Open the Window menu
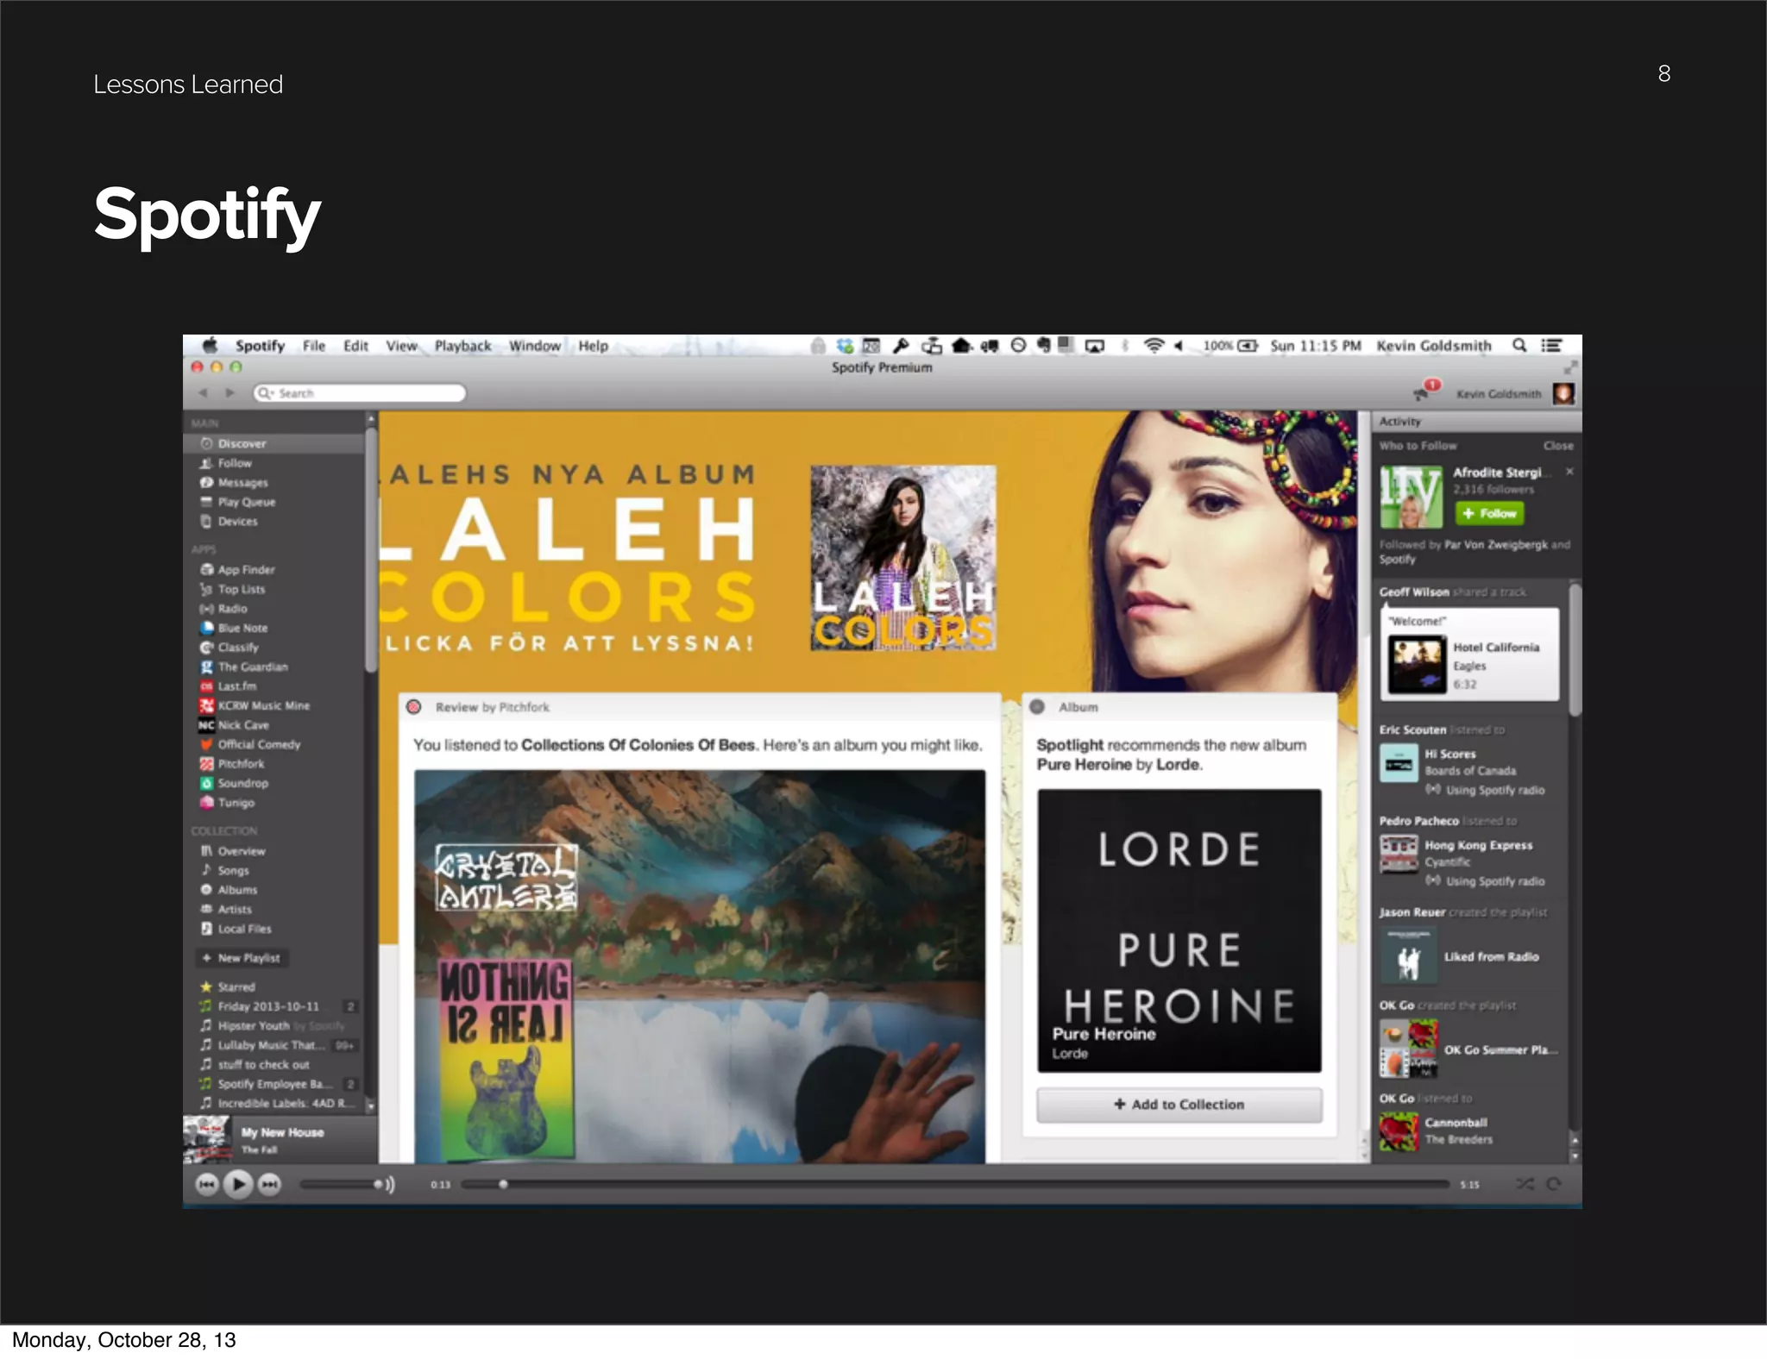 534,346
